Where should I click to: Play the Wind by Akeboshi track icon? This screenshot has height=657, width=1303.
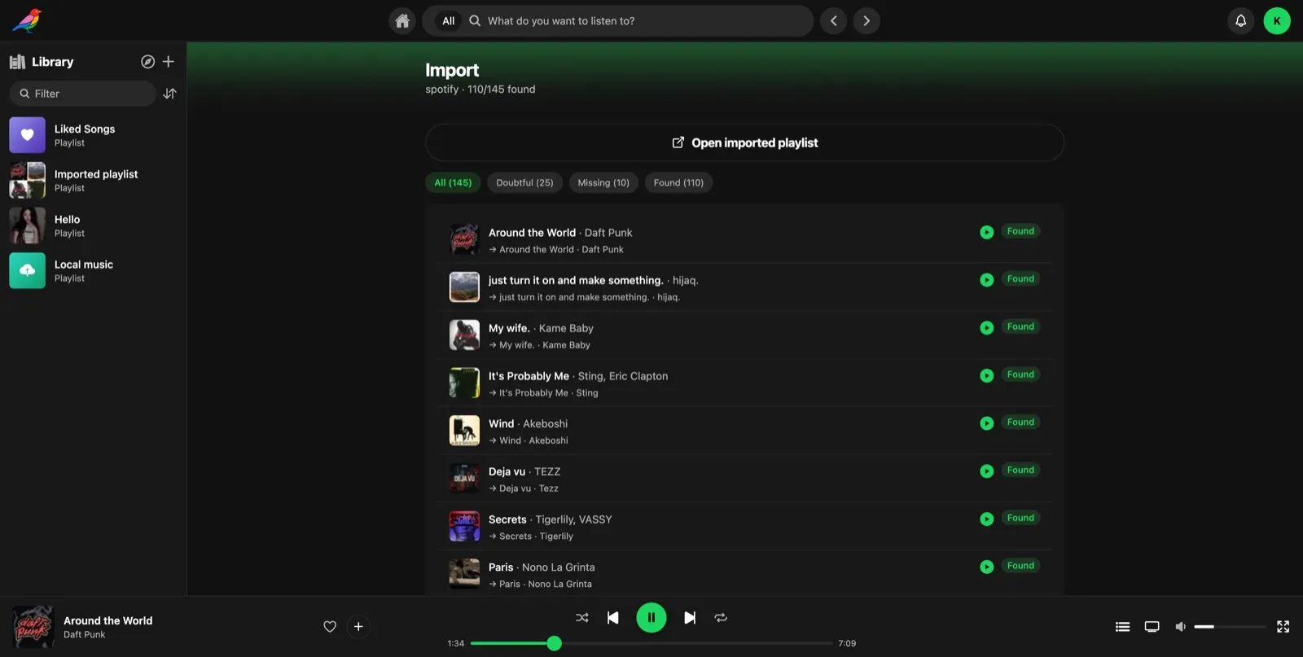pos(986,423)
